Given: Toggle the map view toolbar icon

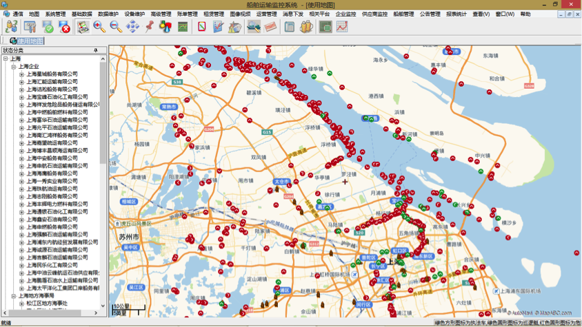Looking at the screenshot, I should [x=83, y=27].
